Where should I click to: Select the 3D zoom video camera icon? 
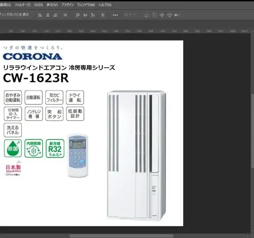(177, 15)
